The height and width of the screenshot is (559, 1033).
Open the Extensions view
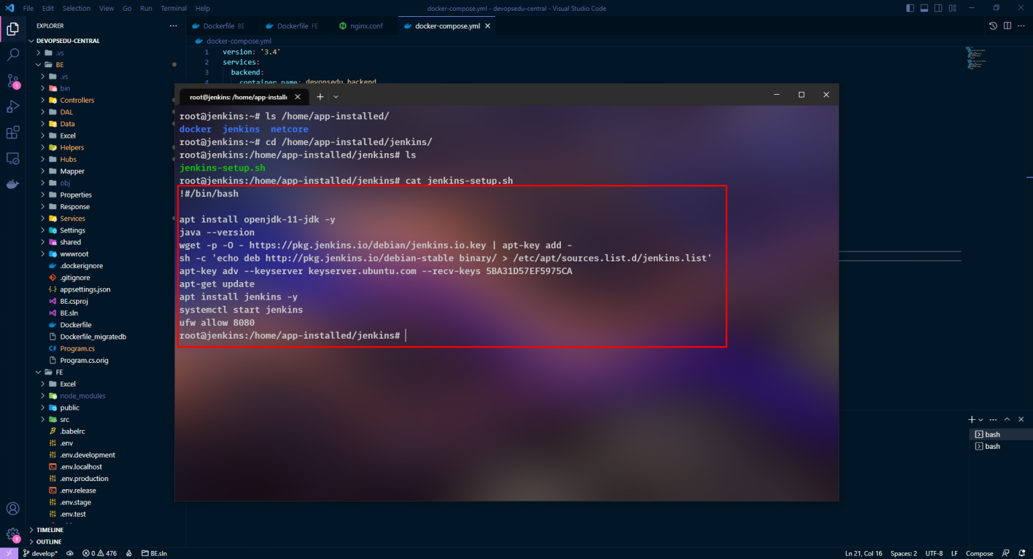pos(13,133)
